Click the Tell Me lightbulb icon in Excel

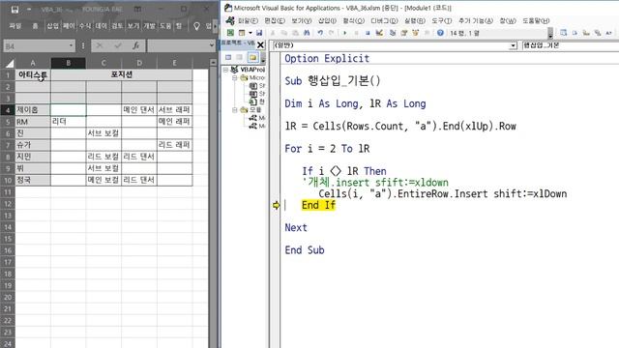coord(196,26)
